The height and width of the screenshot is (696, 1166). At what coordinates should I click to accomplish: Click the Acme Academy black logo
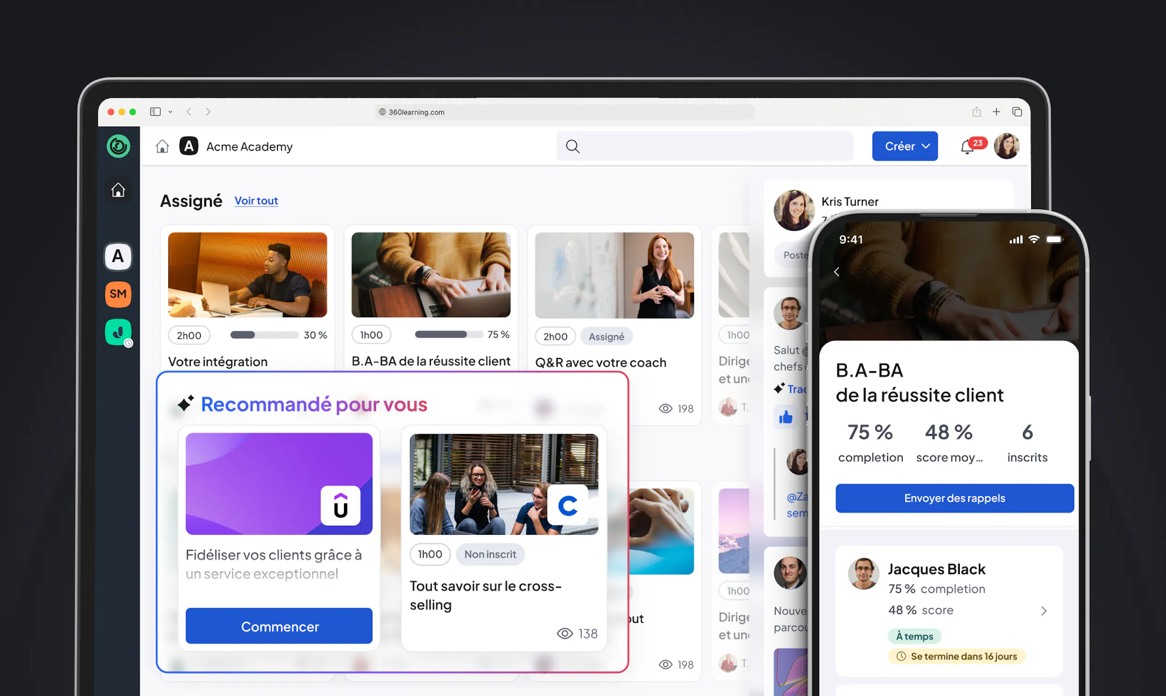pos(189,146)
